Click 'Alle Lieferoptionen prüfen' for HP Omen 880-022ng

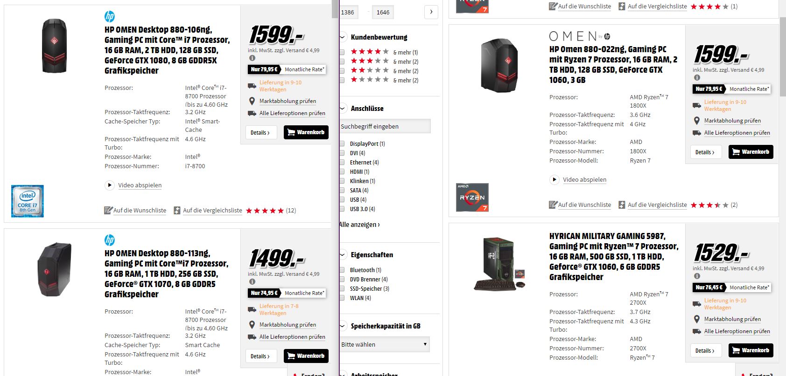coord(737,133)
